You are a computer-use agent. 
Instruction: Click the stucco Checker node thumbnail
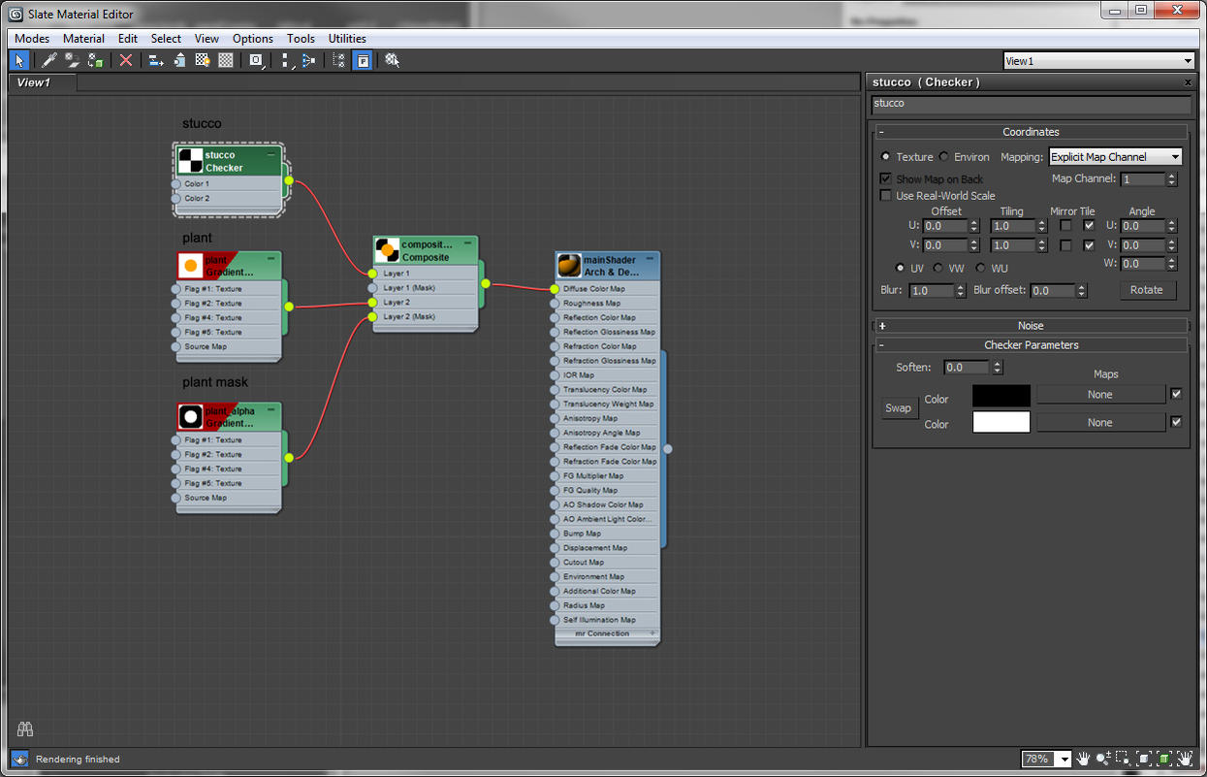pyautogui.click(x=190, y=160)
